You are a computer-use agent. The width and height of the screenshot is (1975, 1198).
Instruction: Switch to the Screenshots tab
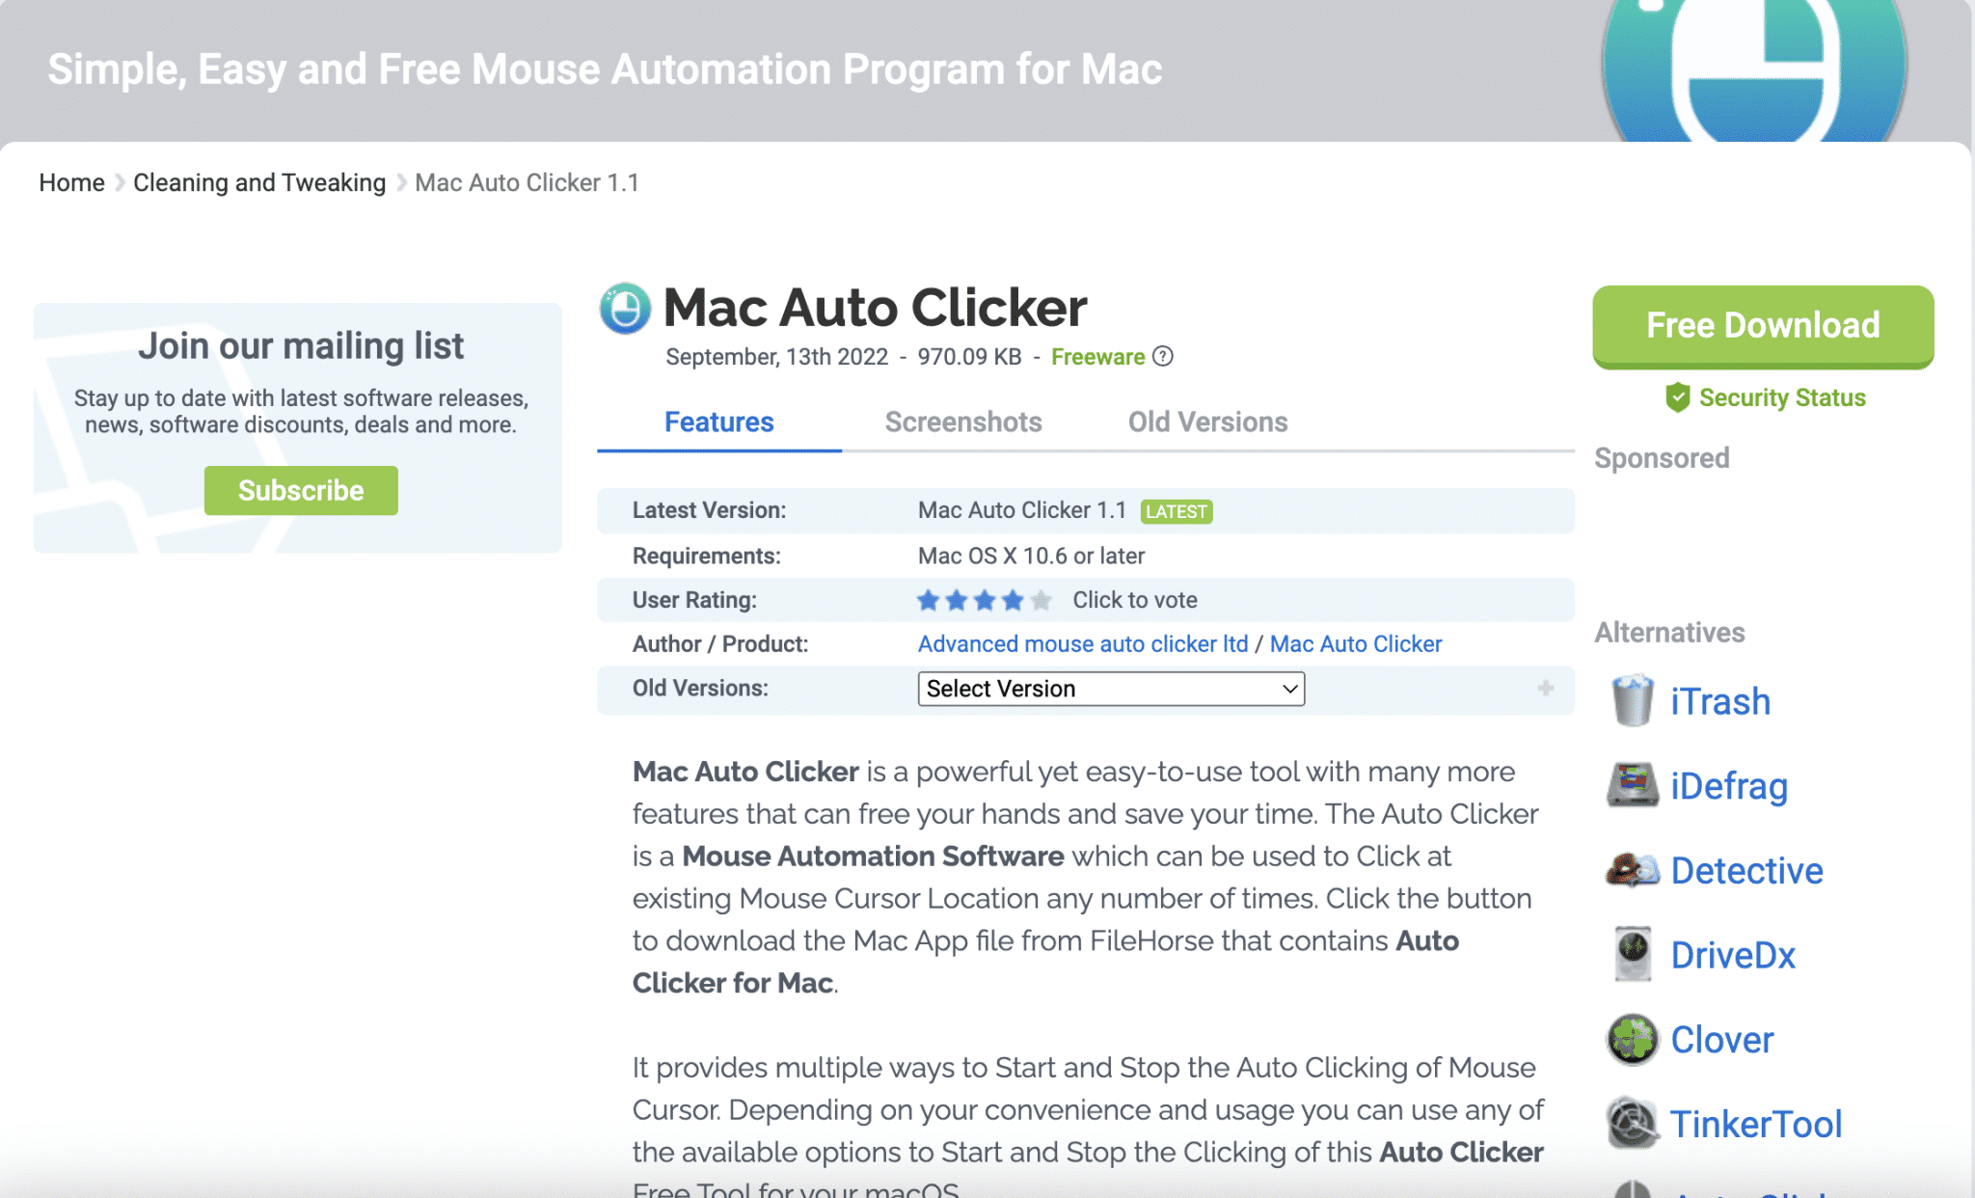click(x=962, y=422)
